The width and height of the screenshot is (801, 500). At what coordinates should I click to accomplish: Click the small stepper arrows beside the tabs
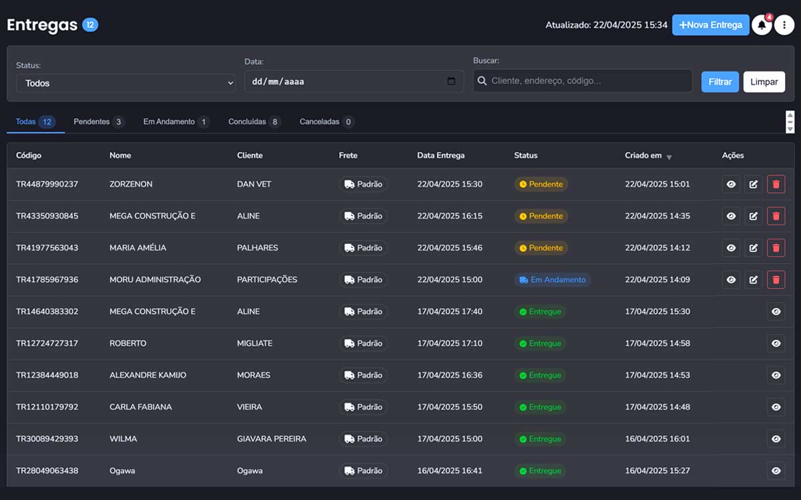(790, 122)
